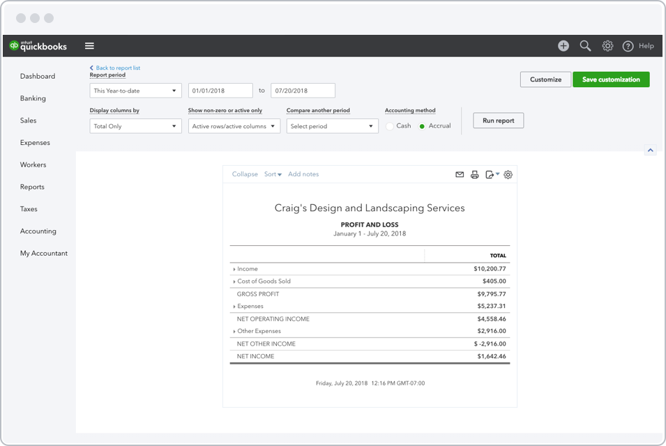Print the Profit and Loss report
Image resolution: width=666 pixels, height=446 pixels.
474,174
